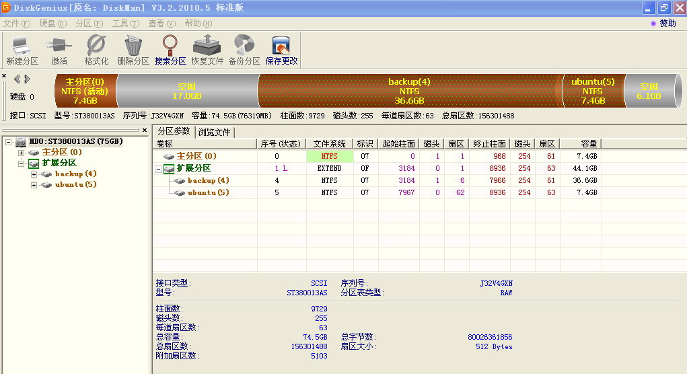Switch to the 浏览文件 tab

pyautogui.click(x=214, y=132)
